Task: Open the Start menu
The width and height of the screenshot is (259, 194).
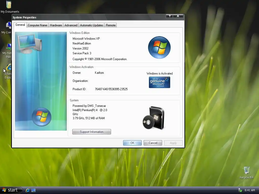Action: 11,190
